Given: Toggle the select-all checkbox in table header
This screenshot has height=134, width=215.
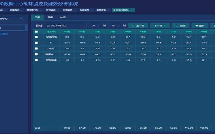Looking at the screenshot, I should [36, 32].
